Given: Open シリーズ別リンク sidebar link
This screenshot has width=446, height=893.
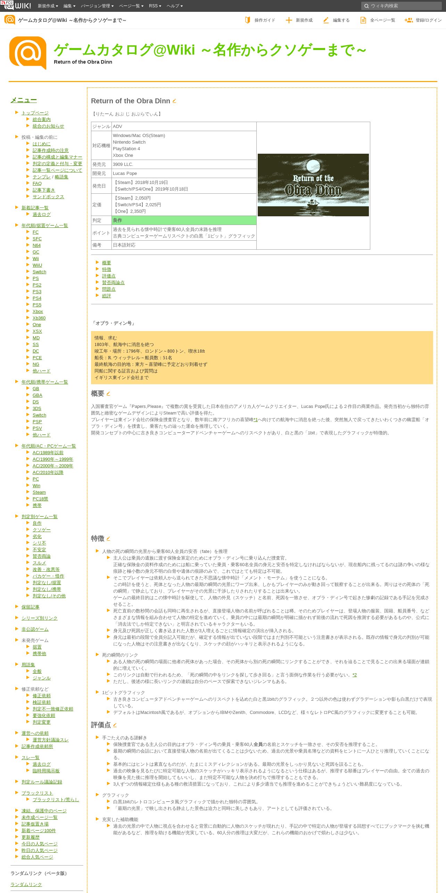Looking at the screenshot, I should pyautogui.click(x=40, y=618).
